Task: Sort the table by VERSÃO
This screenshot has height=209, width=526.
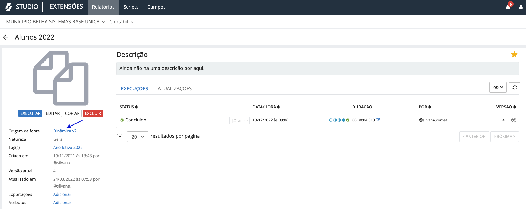Action: [506, 107]
